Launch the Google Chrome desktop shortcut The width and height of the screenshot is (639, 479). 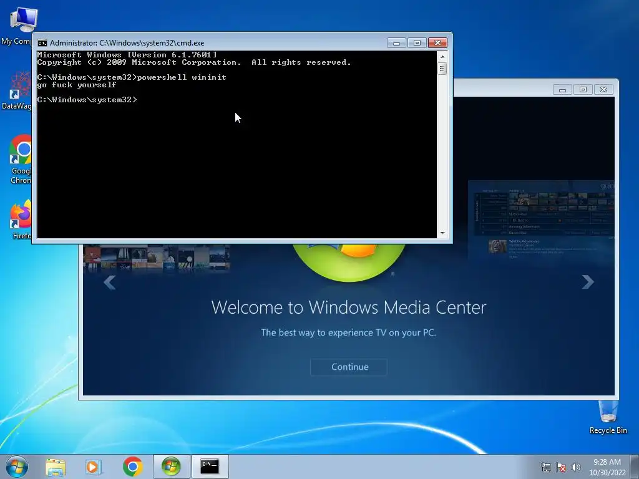(x=21, y=159)
